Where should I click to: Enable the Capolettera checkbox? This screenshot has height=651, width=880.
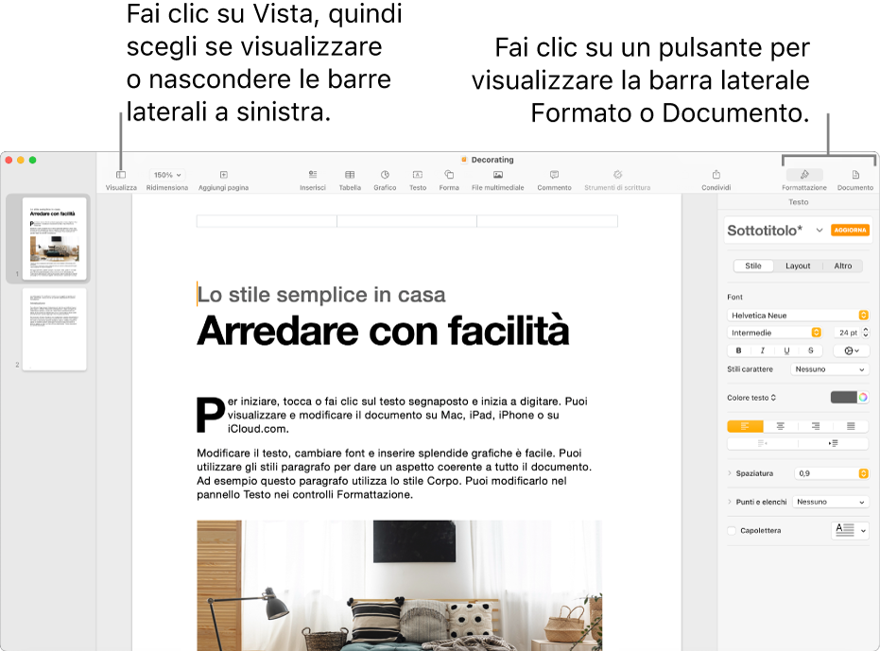732,530
